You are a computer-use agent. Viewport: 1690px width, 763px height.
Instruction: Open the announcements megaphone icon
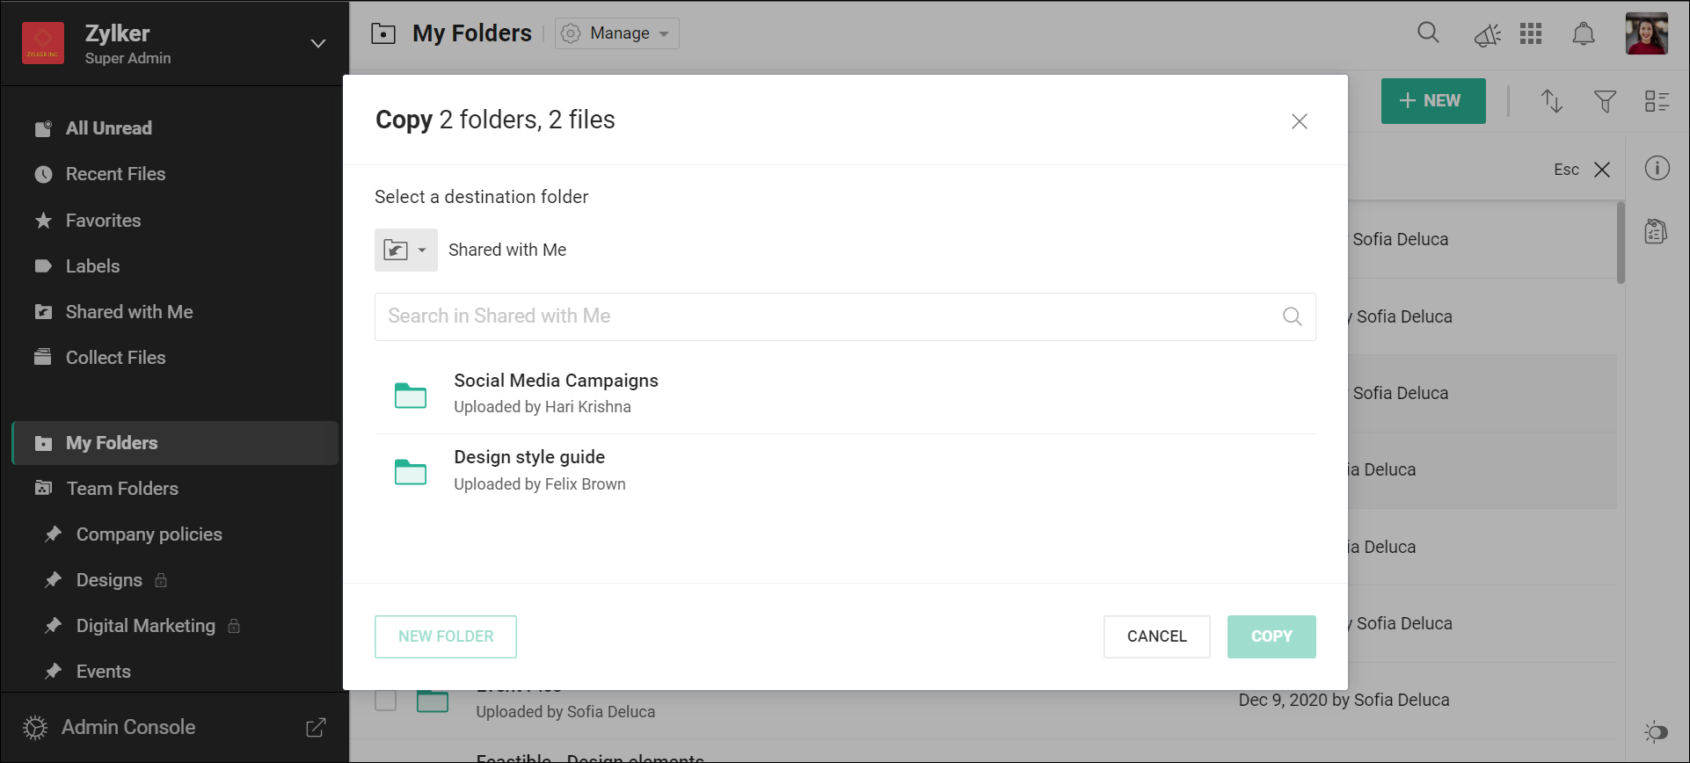tap(1487, 35)
